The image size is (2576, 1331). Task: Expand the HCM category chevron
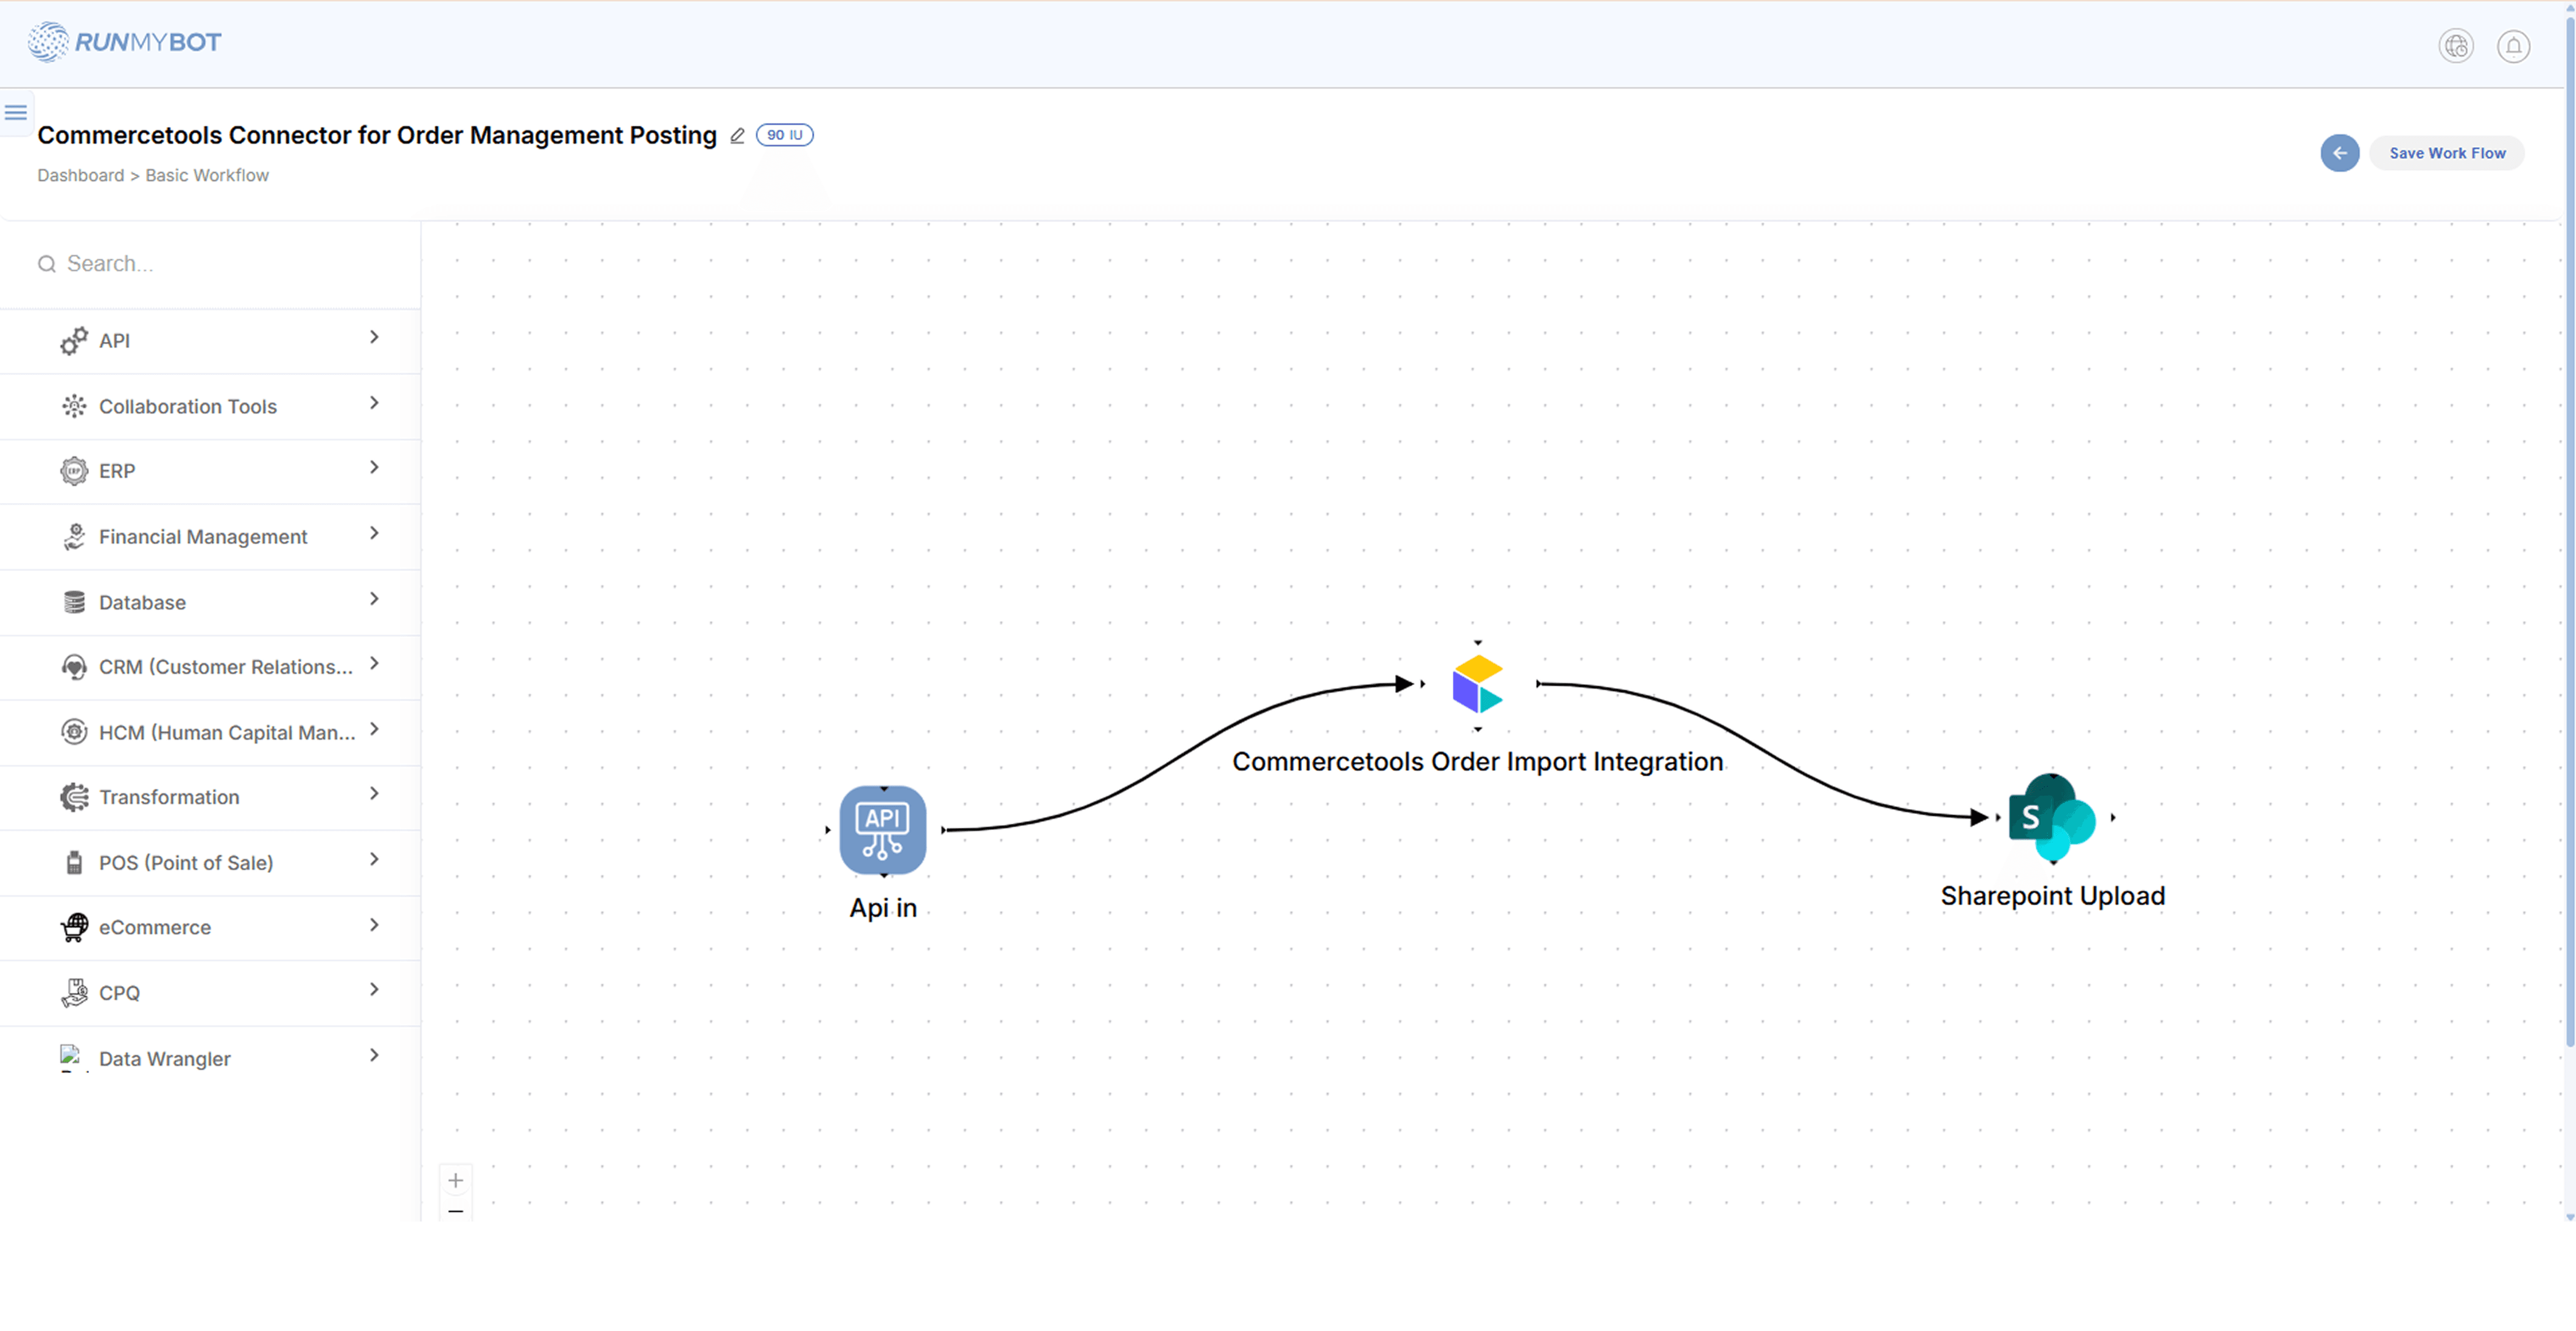[374, 729]
